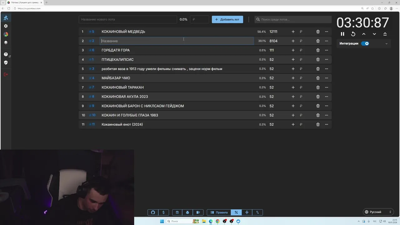The width and height of the screenshot is (400, 225).
Task: Delete the ПТИЦЕКАЛИПСИС lot
Action: (x=318, y=59)
